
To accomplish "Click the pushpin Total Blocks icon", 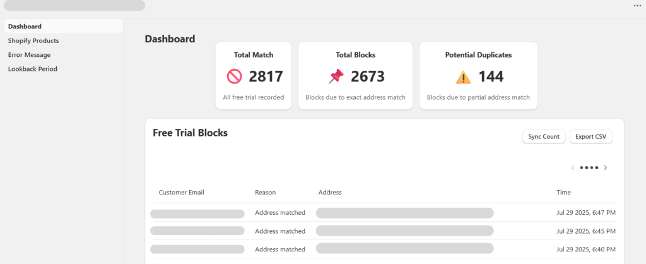I will click(x=337, y=76).
